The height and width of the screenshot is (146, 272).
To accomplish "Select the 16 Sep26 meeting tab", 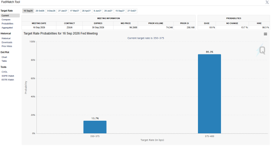I will [x=28, y=11].
